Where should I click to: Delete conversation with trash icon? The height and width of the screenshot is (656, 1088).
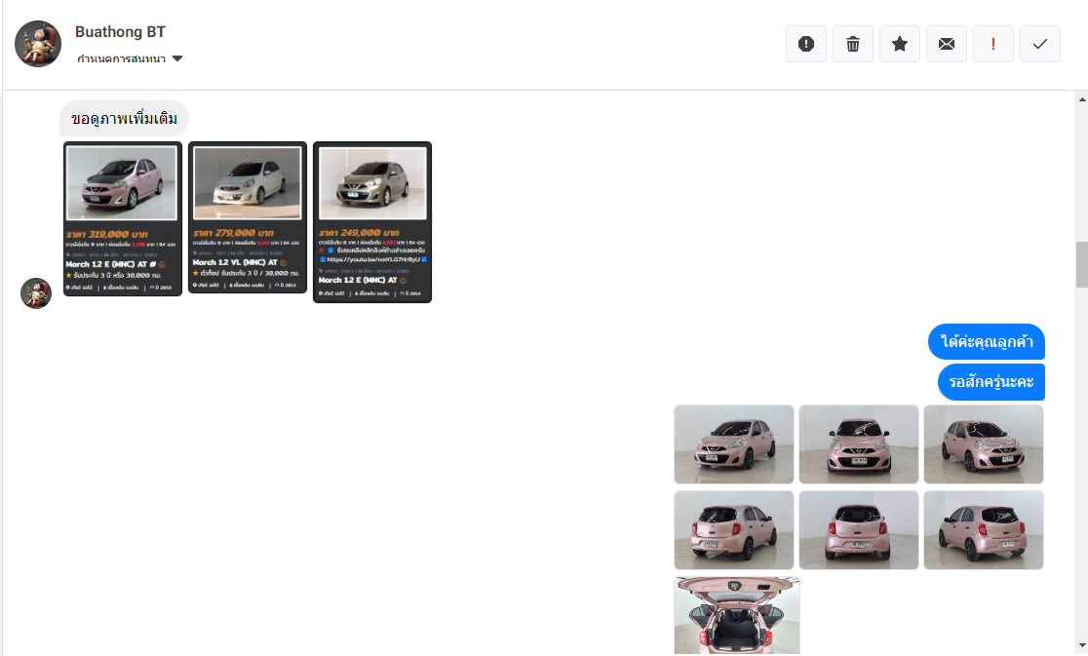tap(853, 44)
